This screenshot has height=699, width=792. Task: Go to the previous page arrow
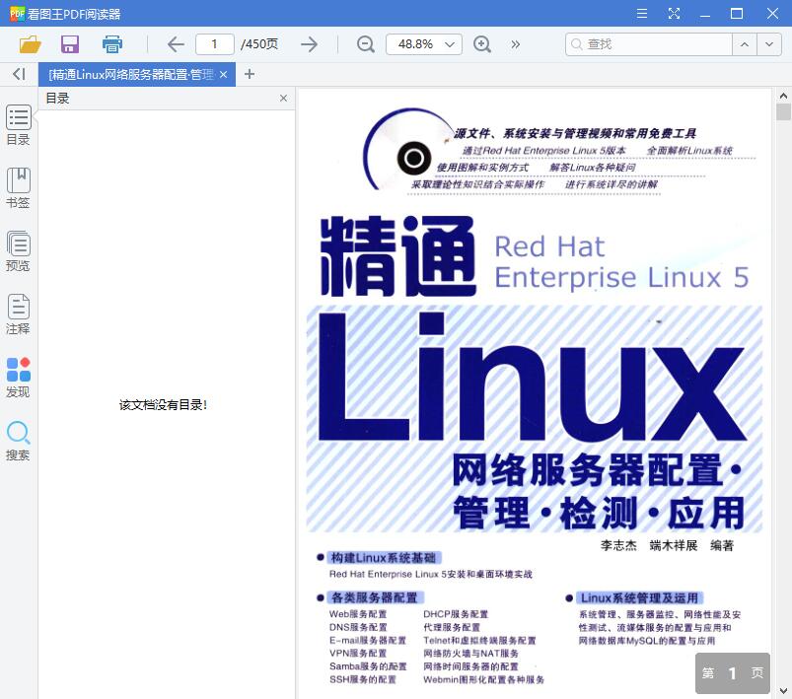pyautogui.click(x=176, y=44)
